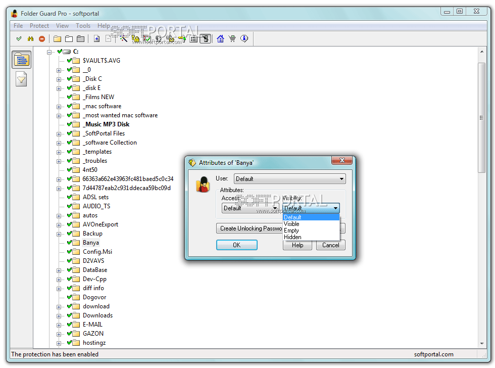Click Cancel in the Attributes dialog
Screen dimensions: 495x368
point(330,245)
